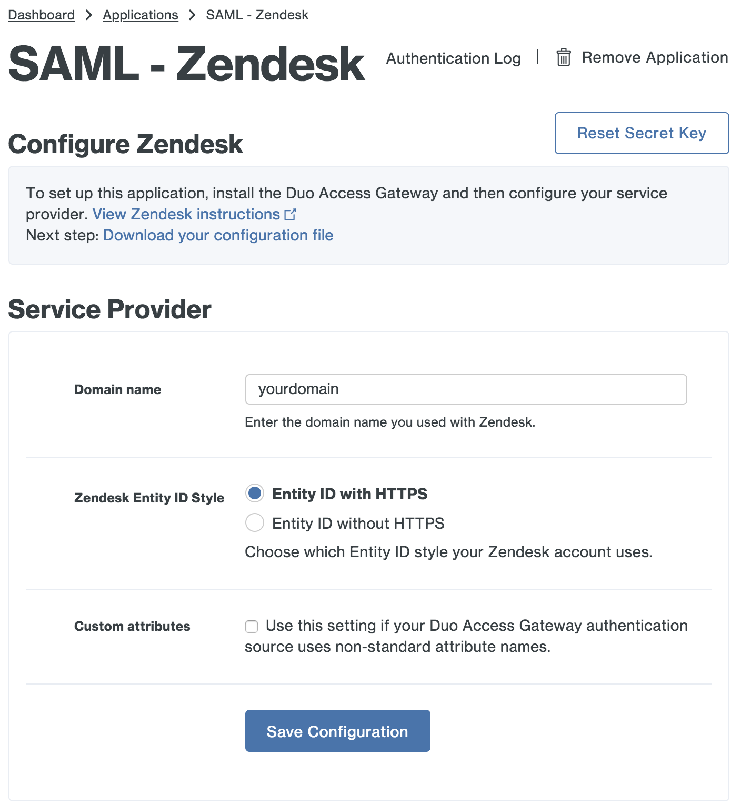Click Remove Application
The height and width of the screenshot is (805, 741).
click(x=655, y=57)
